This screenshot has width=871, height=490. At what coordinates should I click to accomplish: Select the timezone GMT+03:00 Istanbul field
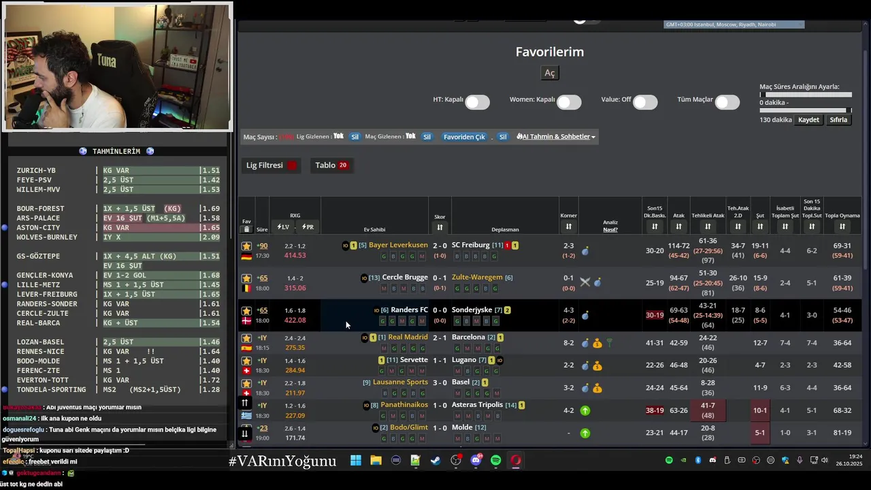(x=734, y=24)
